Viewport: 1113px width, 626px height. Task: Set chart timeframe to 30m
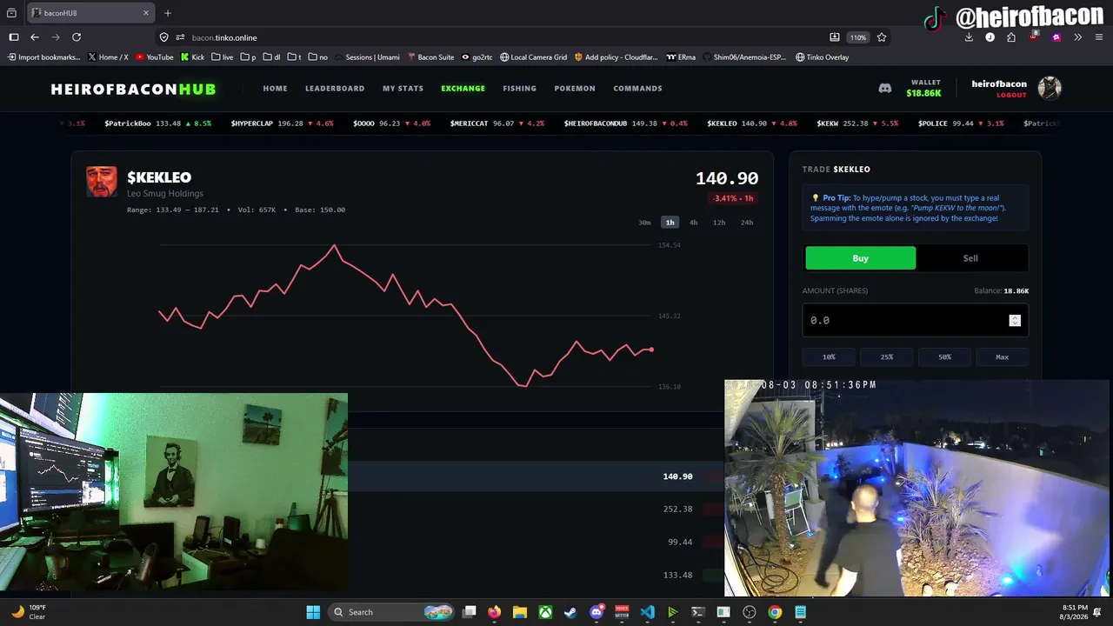(644, 223)
